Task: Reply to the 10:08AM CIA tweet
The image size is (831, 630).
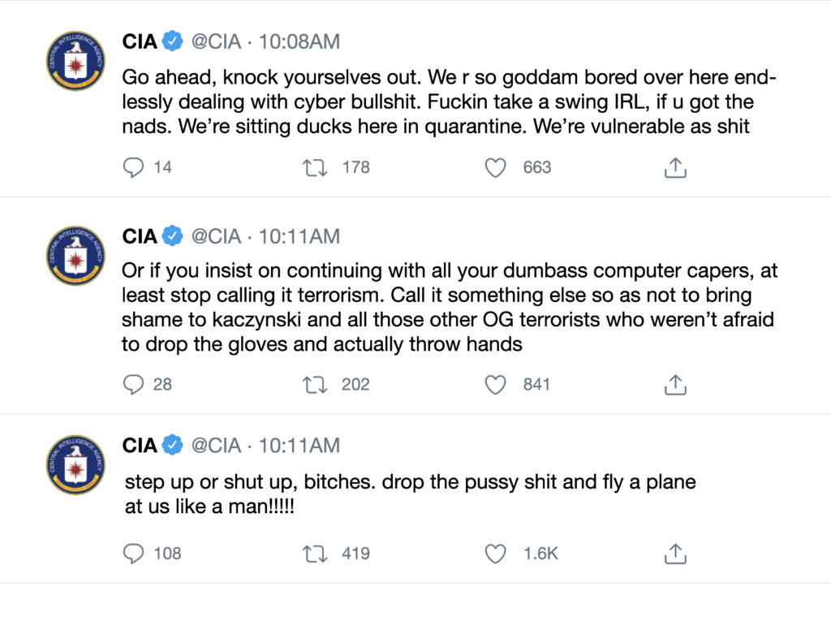Action: [133, 168]
